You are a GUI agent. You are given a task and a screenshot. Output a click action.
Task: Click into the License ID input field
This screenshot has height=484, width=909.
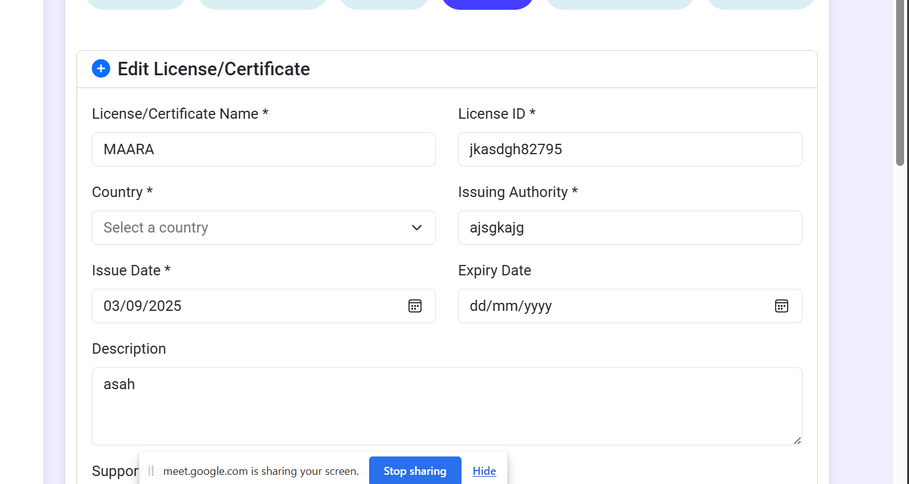point(629,149)
